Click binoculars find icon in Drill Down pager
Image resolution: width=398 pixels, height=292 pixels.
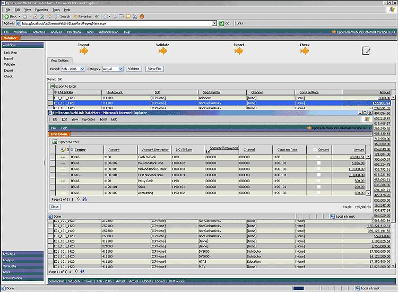pos(84,199)
